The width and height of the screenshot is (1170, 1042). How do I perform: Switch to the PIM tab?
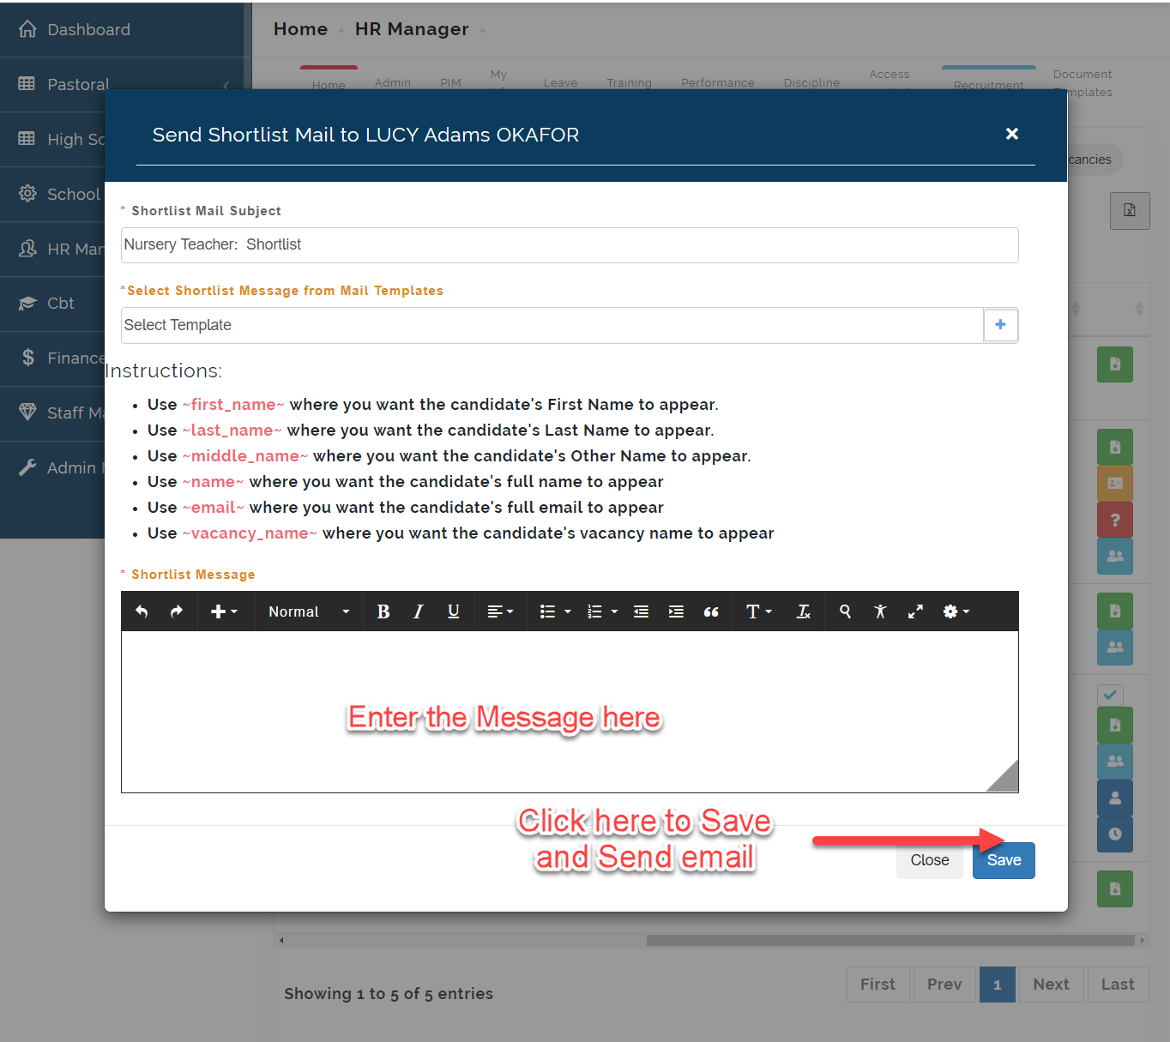(450, 82)
